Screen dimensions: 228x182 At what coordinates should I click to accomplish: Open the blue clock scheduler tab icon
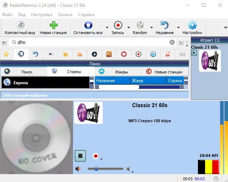(153, 54)
